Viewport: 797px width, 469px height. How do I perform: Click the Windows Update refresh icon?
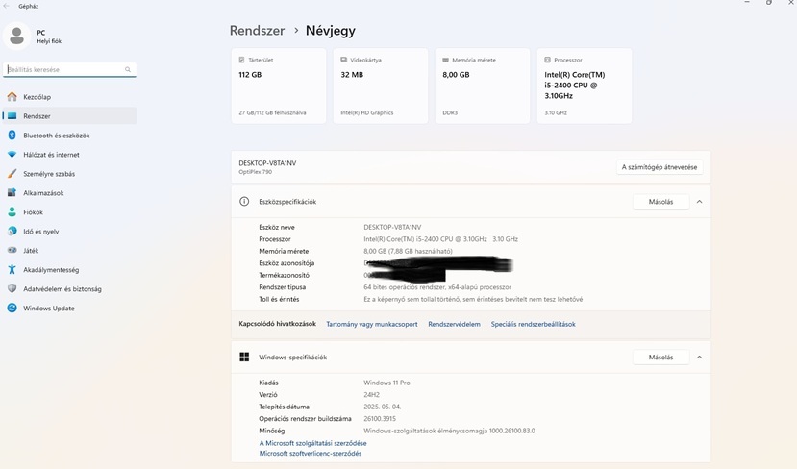12,308
